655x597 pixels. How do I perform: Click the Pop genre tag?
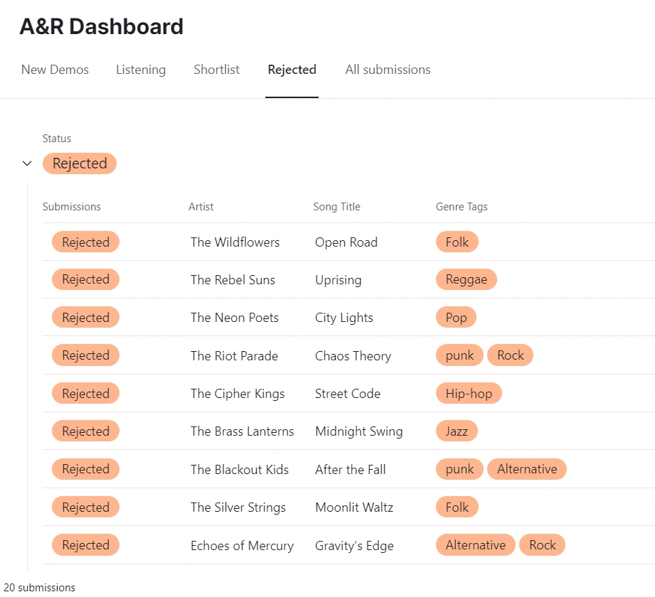(456, 317)
